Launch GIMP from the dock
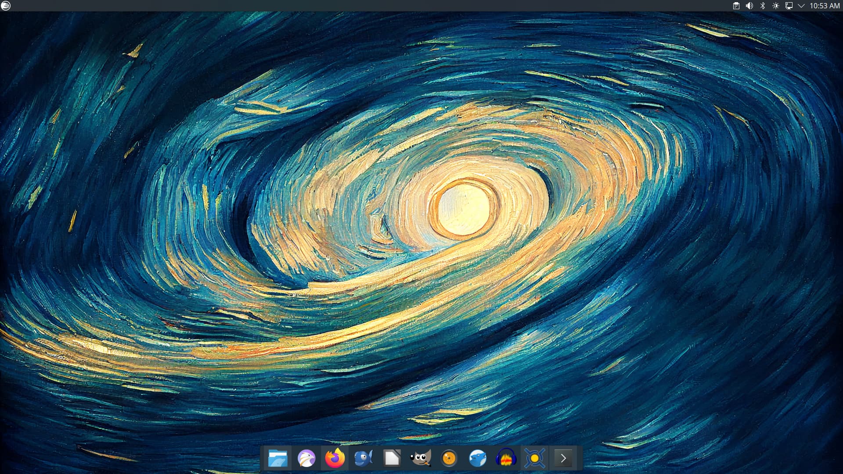The image size is (843, 474). (420, 459)
